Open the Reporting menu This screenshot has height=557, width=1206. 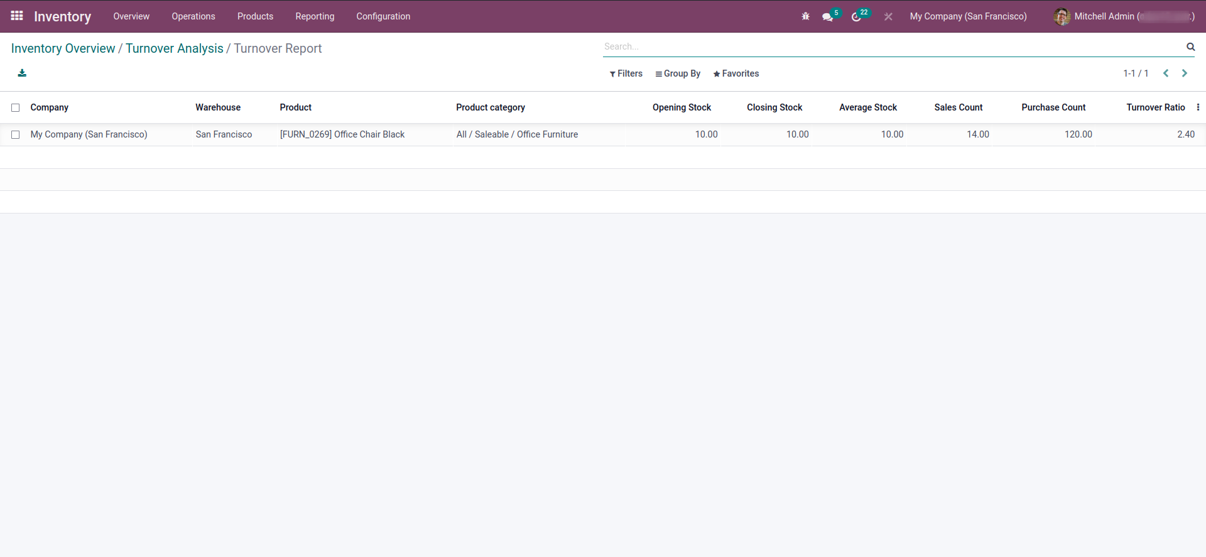click(x=315, y=16)
